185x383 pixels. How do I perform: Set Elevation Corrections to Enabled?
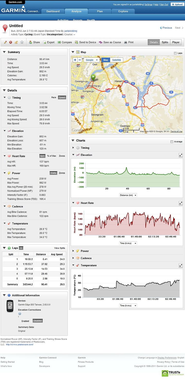(25, 321)
